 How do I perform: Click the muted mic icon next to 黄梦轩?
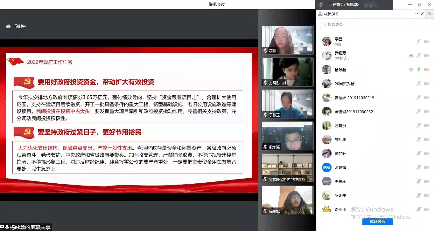tap(418, 153)
